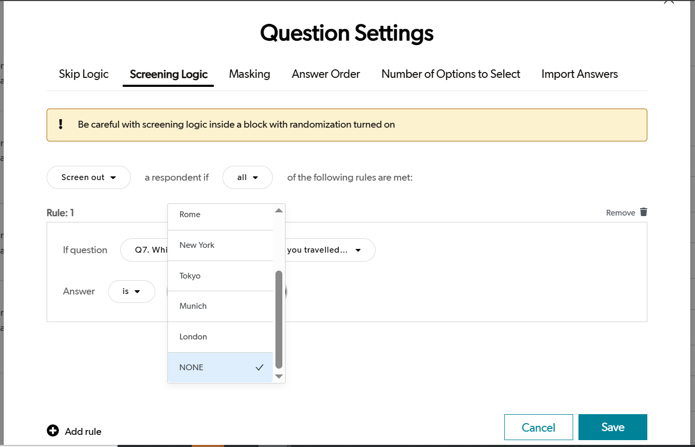Click the X to close Question Settings
This screenshot has width=695, height=447.
coord(668,3)
